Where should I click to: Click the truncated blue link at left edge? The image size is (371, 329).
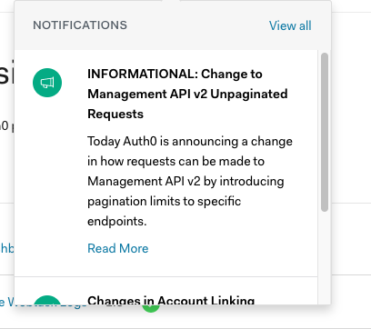pos(7,248)
